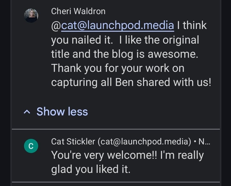Select the Cat Stickler author name
231x186 pixels.
click(73, 142)
